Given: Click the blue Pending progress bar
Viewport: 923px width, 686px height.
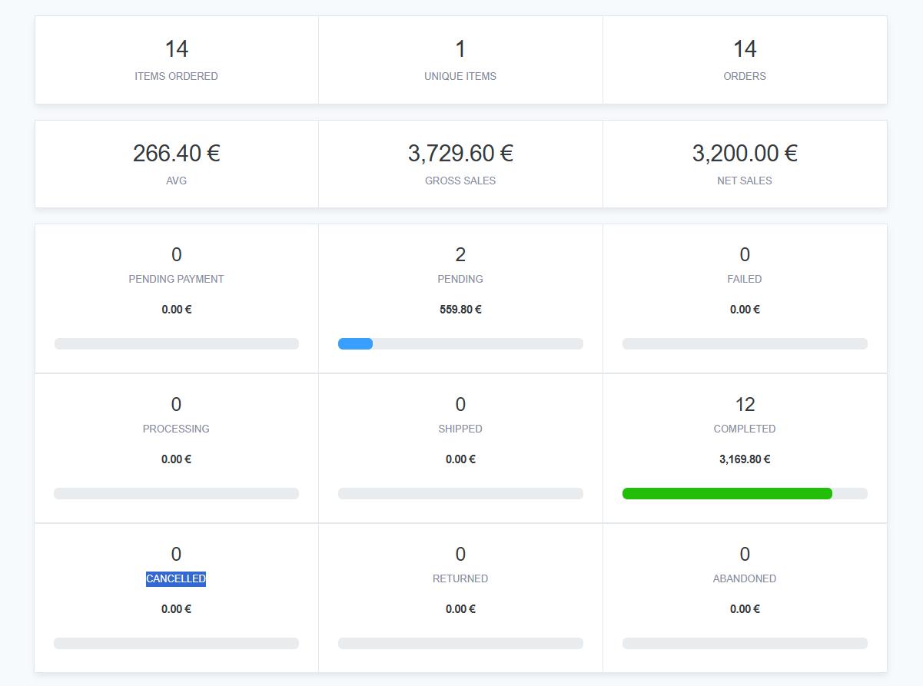Looking at the screenshot, I should point(356,344).
